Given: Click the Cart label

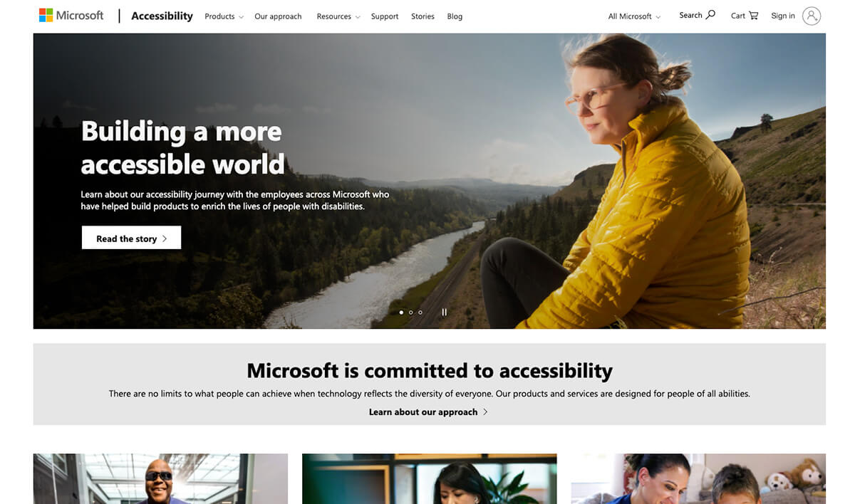Looking at the screenshot, I should 738,16.
